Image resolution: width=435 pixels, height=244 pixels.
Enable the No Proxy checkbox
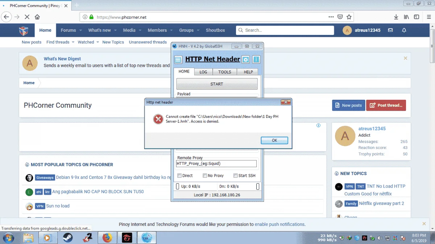205,176
